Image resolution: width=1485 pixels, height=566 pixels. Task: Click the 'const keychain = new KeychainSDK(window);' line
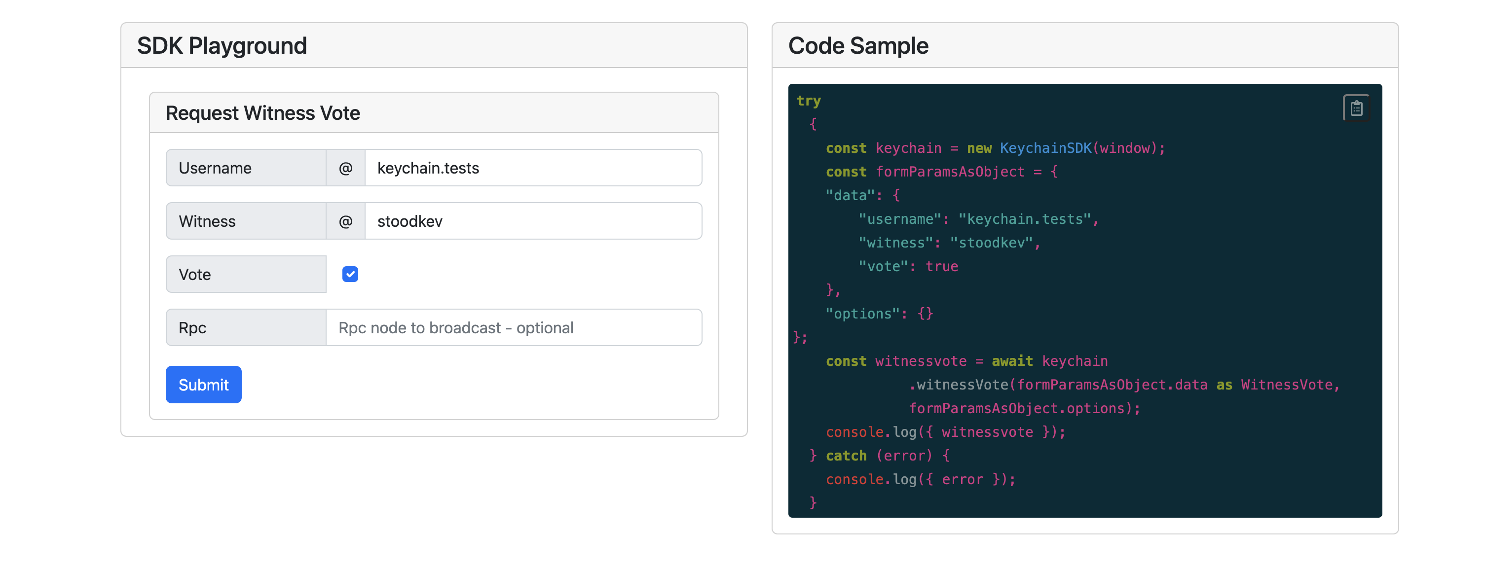click(x=995, y=148)
